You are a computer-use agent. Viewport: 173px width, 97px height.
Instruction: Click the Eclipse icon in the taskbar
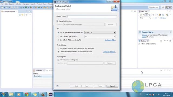[x=51, y=94]
